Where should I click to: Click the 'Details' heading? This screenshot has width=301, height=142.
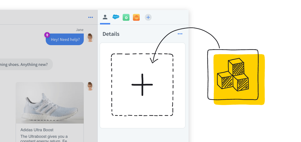(x=111, y=34)
